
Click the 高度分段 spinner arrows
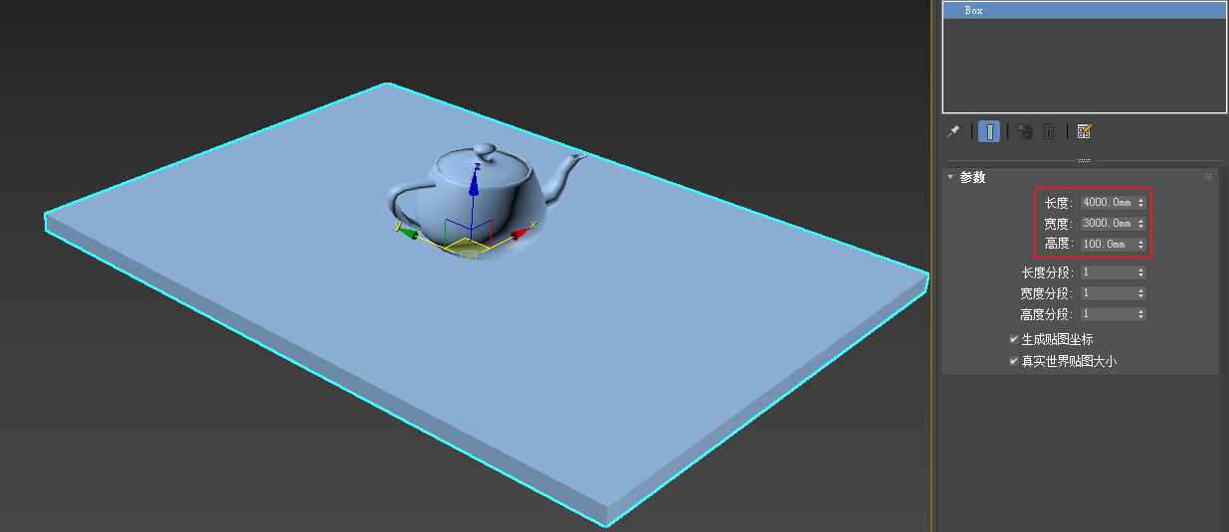click(x=1140, y=314)
